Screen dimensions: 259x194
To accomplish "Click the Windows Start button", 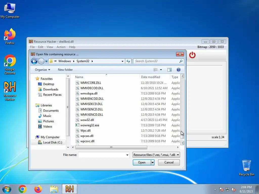I will coord(7,189).
